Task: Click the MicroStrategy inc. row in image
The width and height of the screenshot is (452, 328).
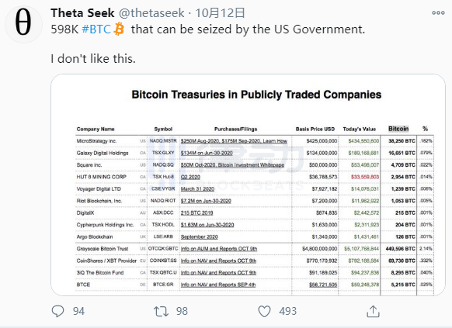Action: [x=255, y=141]
